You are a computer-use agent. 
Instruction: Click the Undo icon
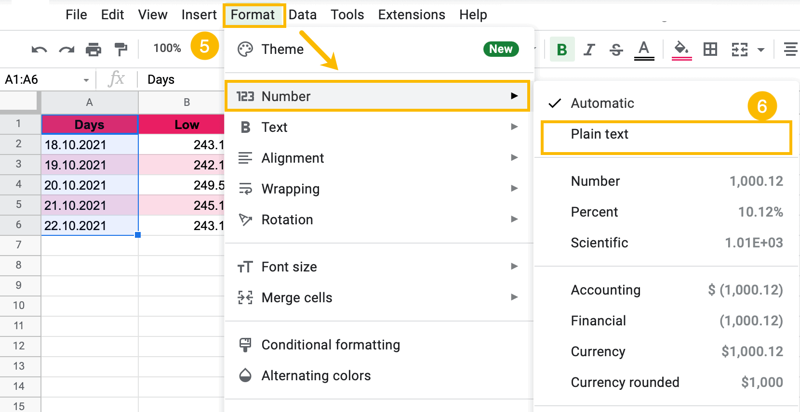(39, 49)
